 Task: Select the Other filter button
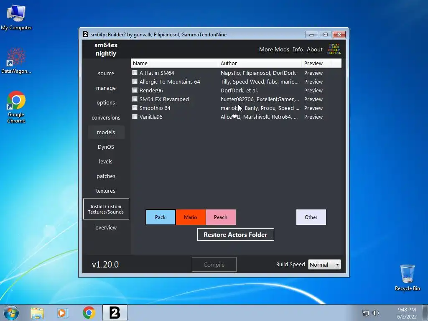(311, 217)
